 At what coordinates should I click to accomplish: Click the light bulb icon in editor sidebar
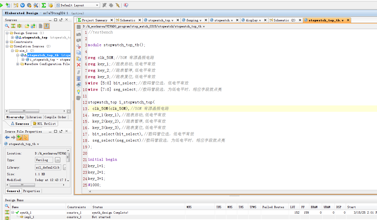click(79, 91)
